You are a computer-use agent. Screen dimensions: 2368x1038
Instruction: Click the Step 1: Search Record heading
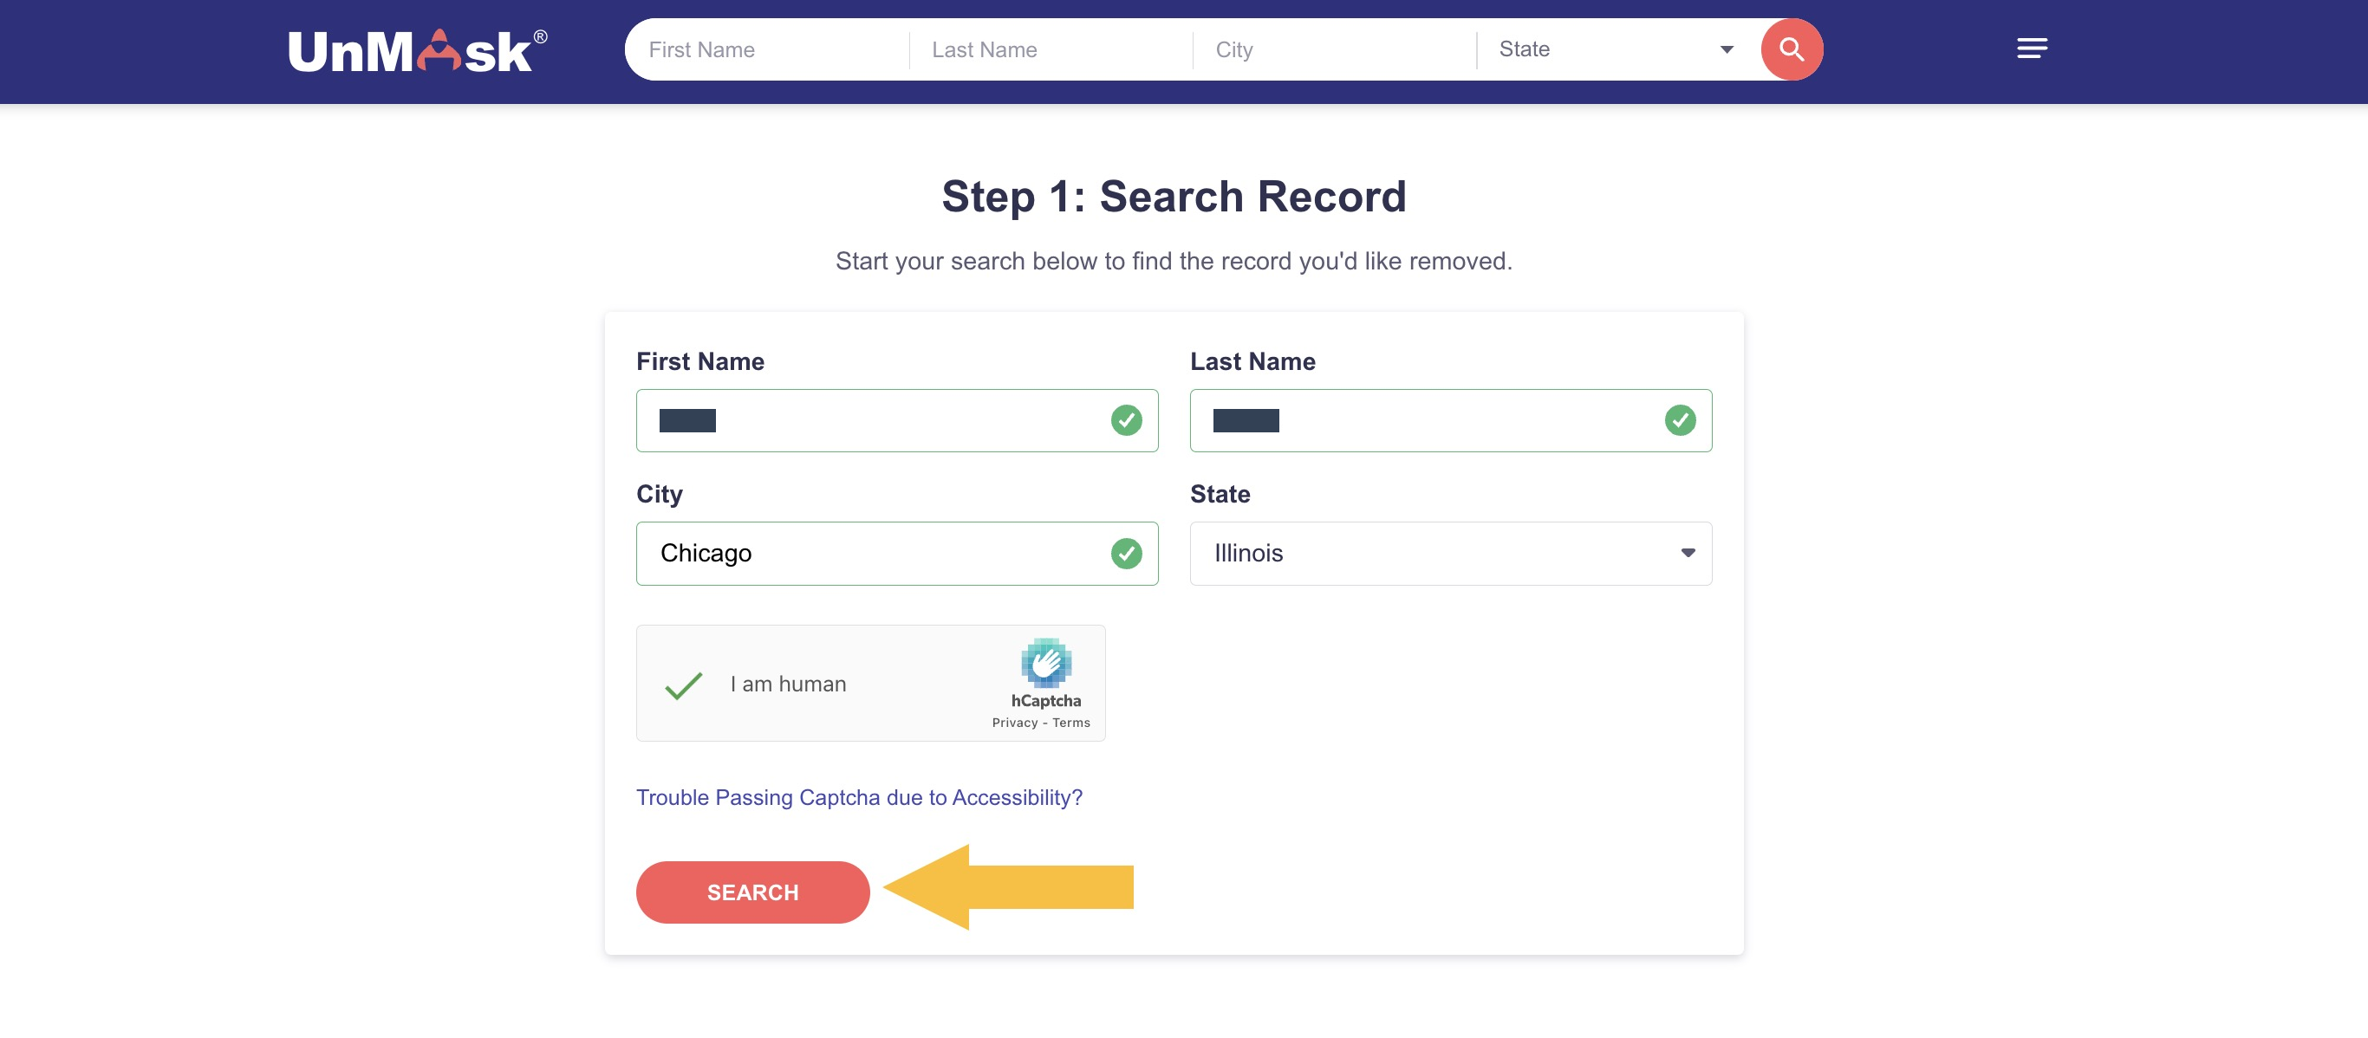click(1174, 197)
